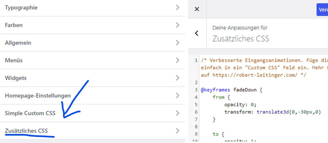Close the customizer with the X icon
Screen dimensions: 328x143
pyautogui.click(x=197, y=9)
